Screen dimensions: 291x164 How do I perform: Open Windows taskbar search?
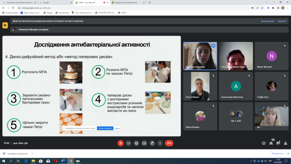(11, 161)
